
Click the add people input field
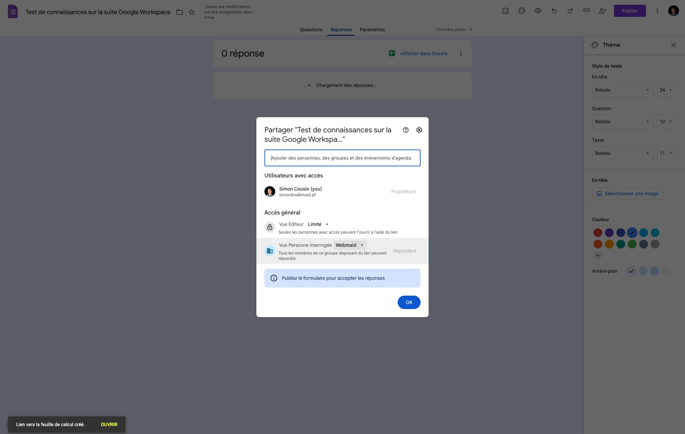pos(342,158)
